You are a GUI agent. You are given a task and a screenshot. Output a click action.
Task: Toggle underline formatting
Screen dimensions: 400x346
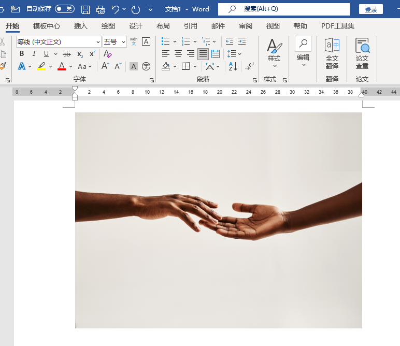[x=46, y=54]
